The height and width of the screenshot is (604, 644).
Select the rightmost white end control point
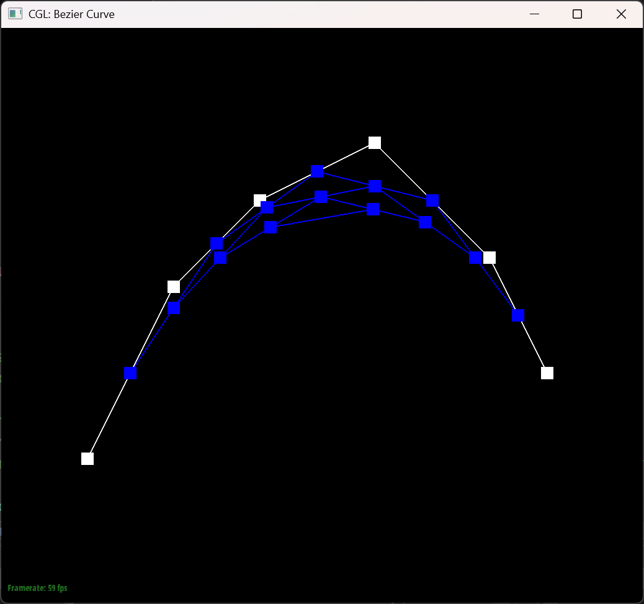(547, 373)
